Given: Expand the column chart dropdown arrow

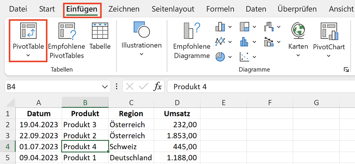Looking at the screenshot, I should click(230, 27).
